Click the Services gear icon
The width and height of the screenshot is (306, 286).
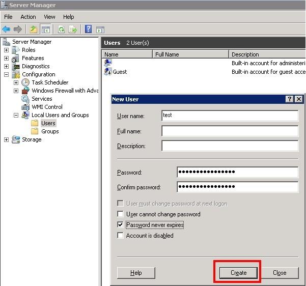tap(25, 99)
